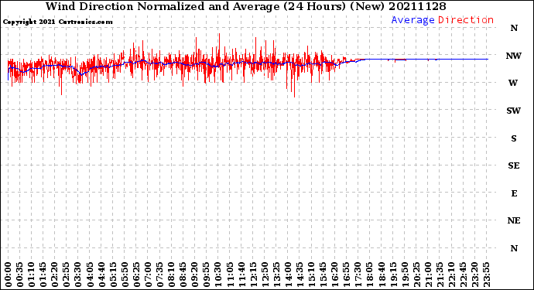This screenshot has height=290, width=534.
Task: Click the 10:30 time axis label
Action: (x=218, y=275)
